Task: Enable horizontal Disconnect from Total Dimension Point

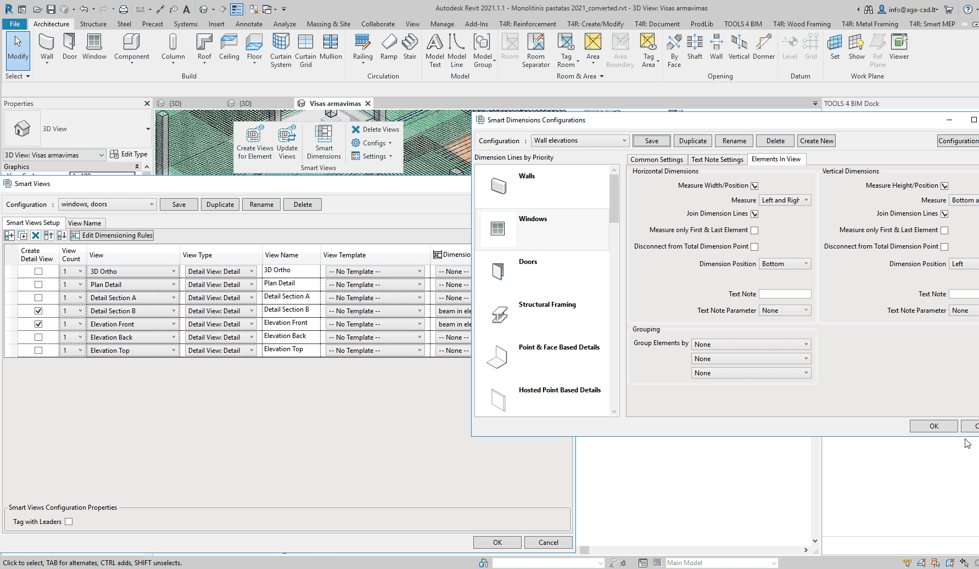Action: pyautogui.click(x=754, y=247)
